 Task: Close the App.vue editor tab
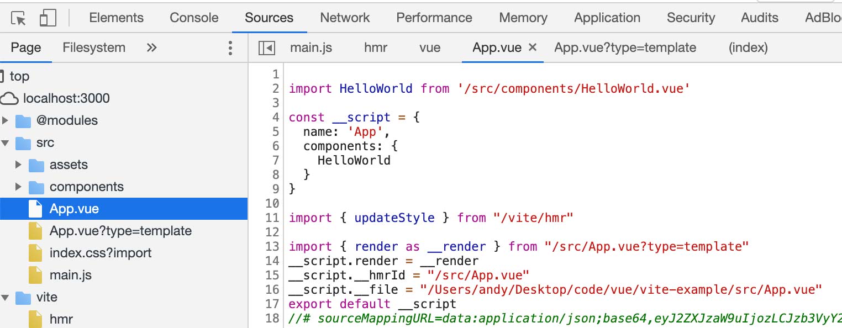click(x=533, y=47)
